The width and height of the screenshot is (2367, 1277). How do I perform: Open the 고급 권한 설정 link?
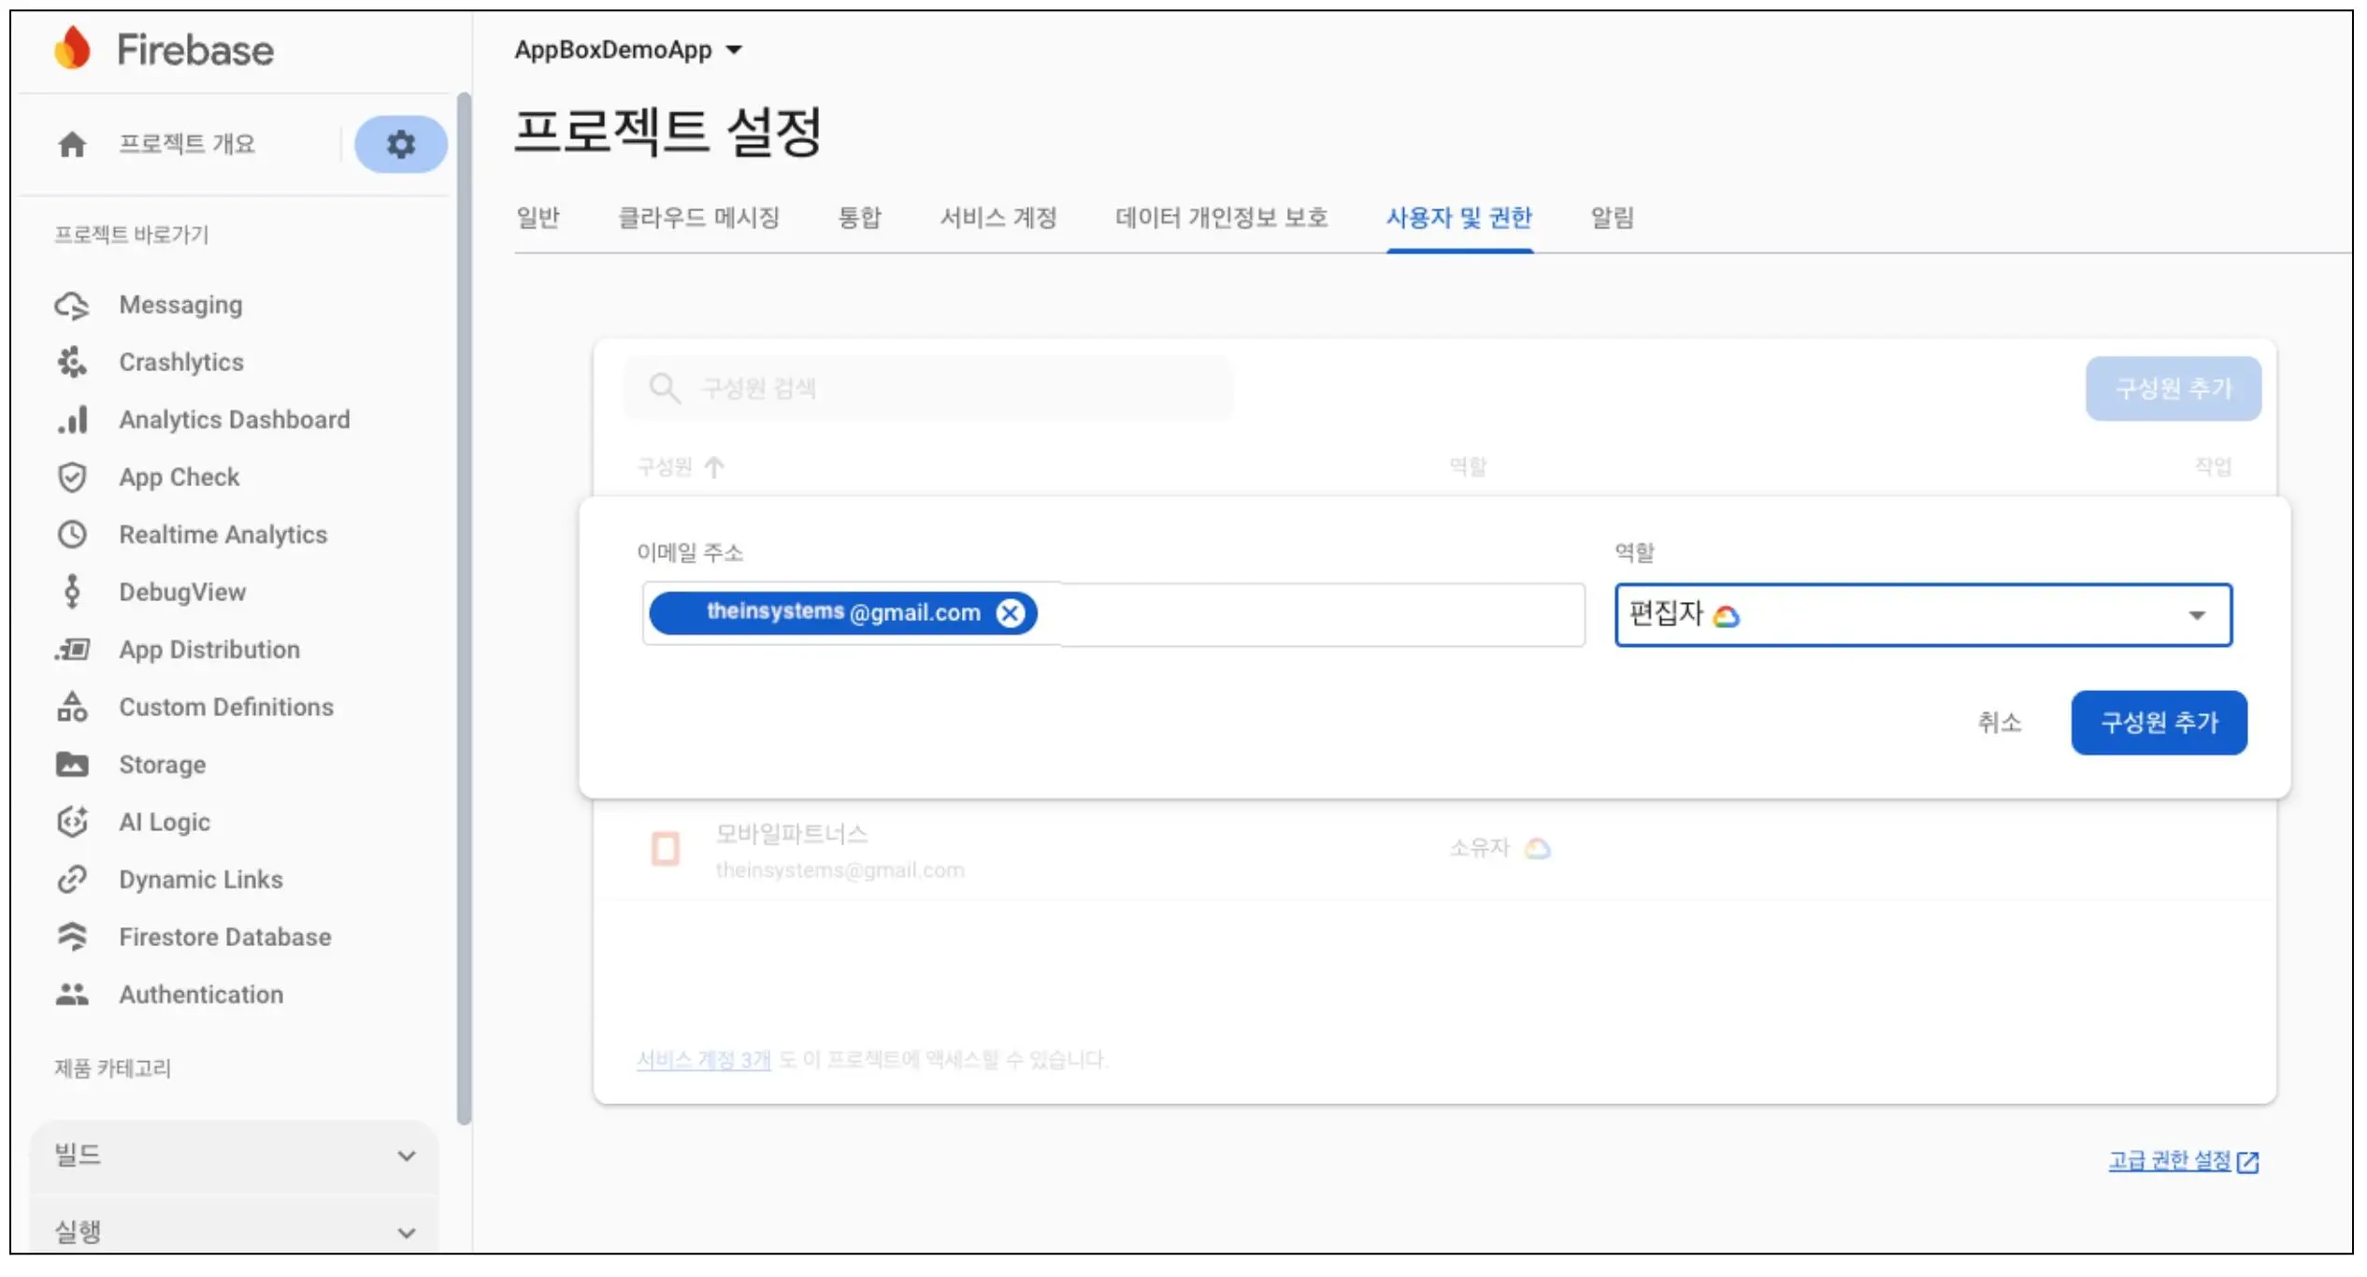(2170, 1161)
